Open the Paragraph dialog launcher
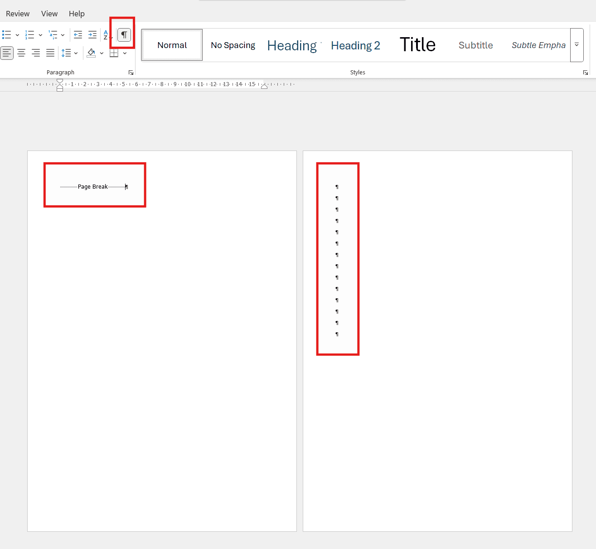Screen dimensions: 596x549 pyautogui.click(x=131, y=72)
